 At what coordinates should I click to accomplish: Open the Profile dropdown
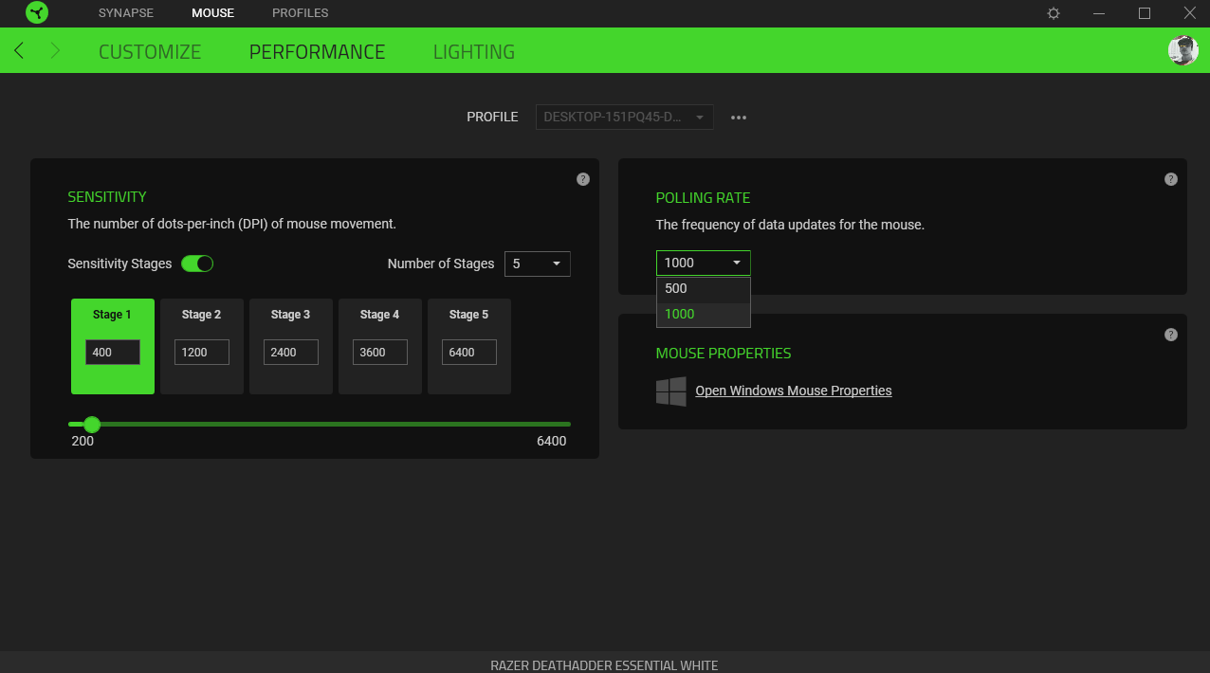click(x=625, y=118)
